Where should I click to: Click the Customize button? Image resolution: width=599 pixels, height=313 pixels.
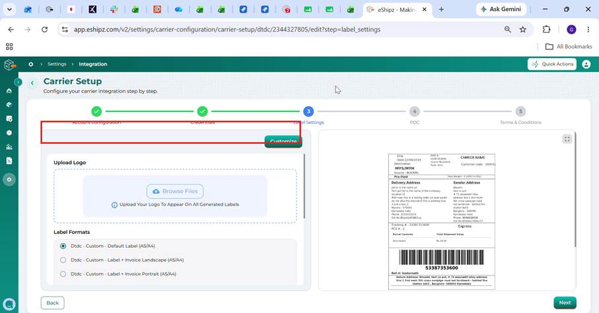pyautogui.click(x=283, y=142)
